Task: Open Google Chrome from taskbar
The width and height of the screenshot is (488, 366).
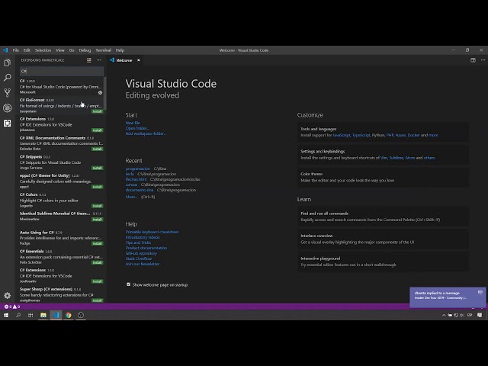Action: [x=68, y=315]
